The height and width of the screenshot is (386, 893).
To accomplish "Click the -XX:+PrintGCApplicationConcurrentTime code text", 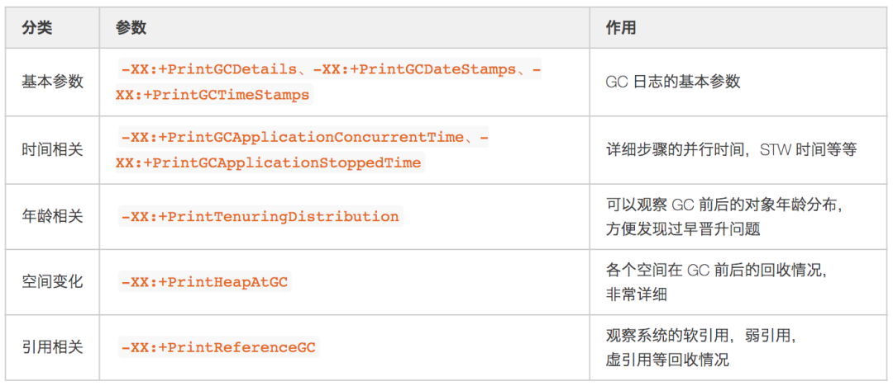I will (x=291, y=137).
